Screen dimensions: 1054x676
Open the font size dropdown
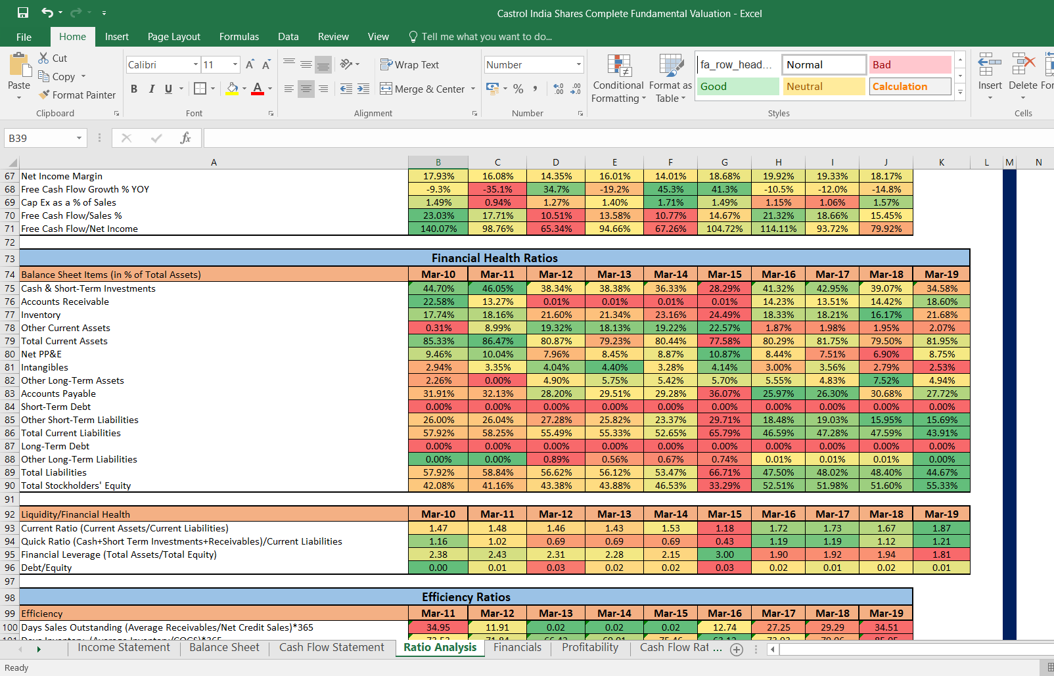[x=235, y=64]
